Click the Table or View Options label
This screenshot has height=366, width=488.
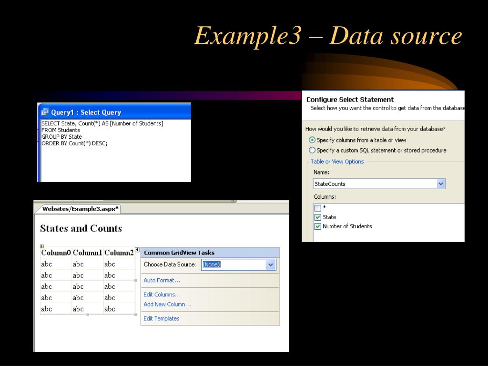click(337, 162)
